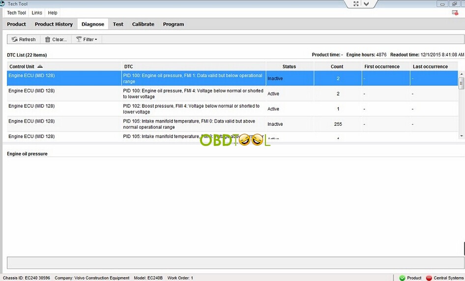Sort by First occurrence column
This screenshot has width=465, height=281.
pos(386,66)
